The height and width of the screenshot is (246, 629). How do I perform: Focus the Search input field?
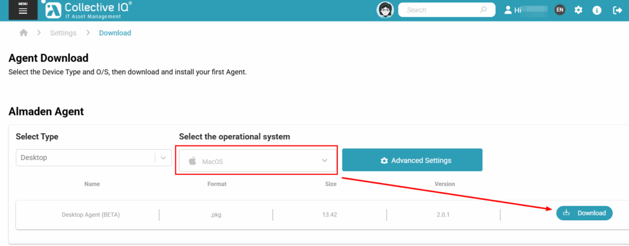tap(439, 10)
